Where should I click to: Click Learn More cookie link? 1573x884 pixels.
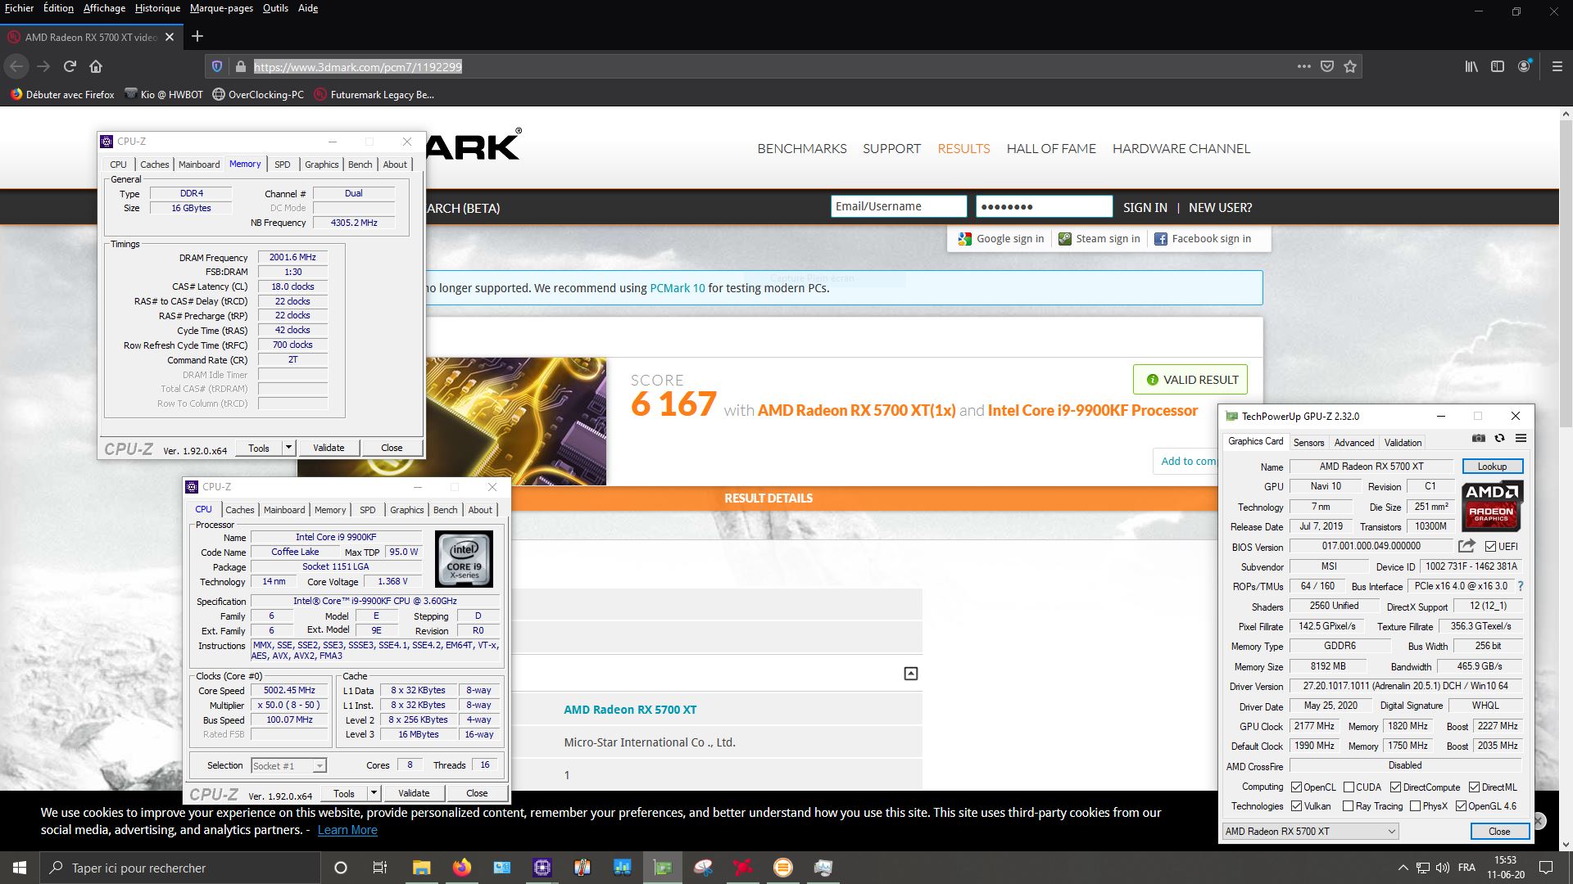click(347, 830)
